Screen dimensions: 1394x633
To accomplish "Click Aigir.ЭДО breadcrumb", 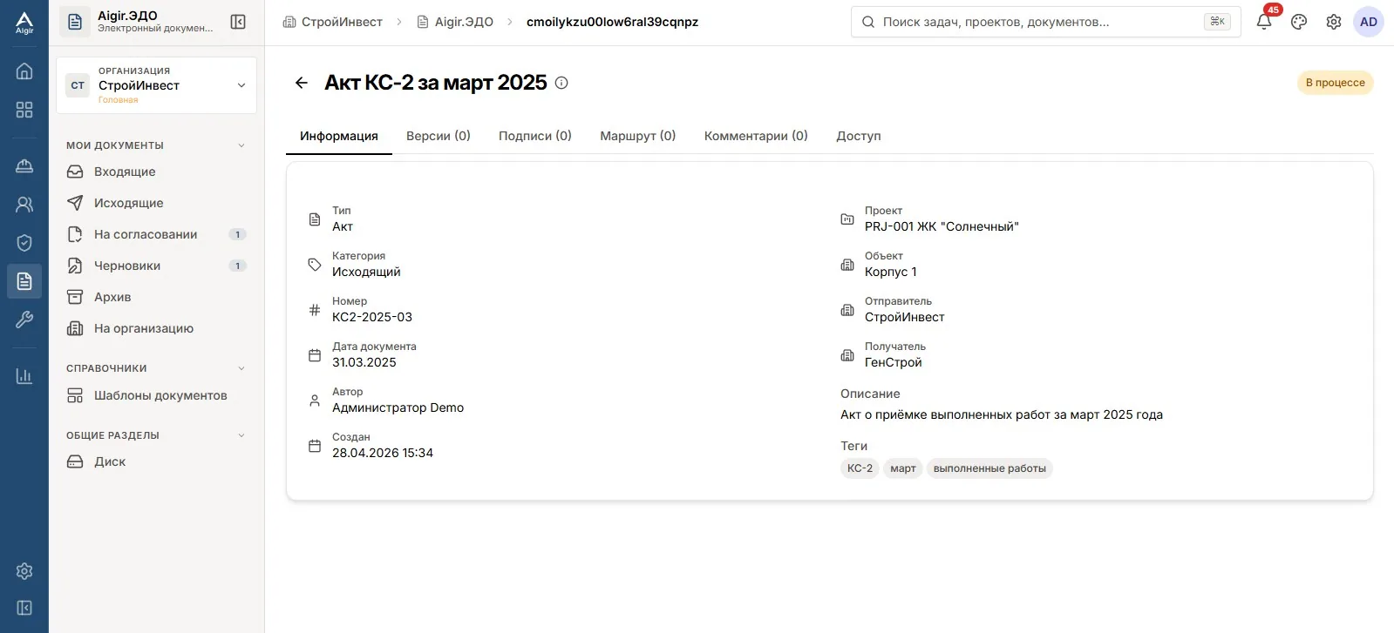I will 455,22.
